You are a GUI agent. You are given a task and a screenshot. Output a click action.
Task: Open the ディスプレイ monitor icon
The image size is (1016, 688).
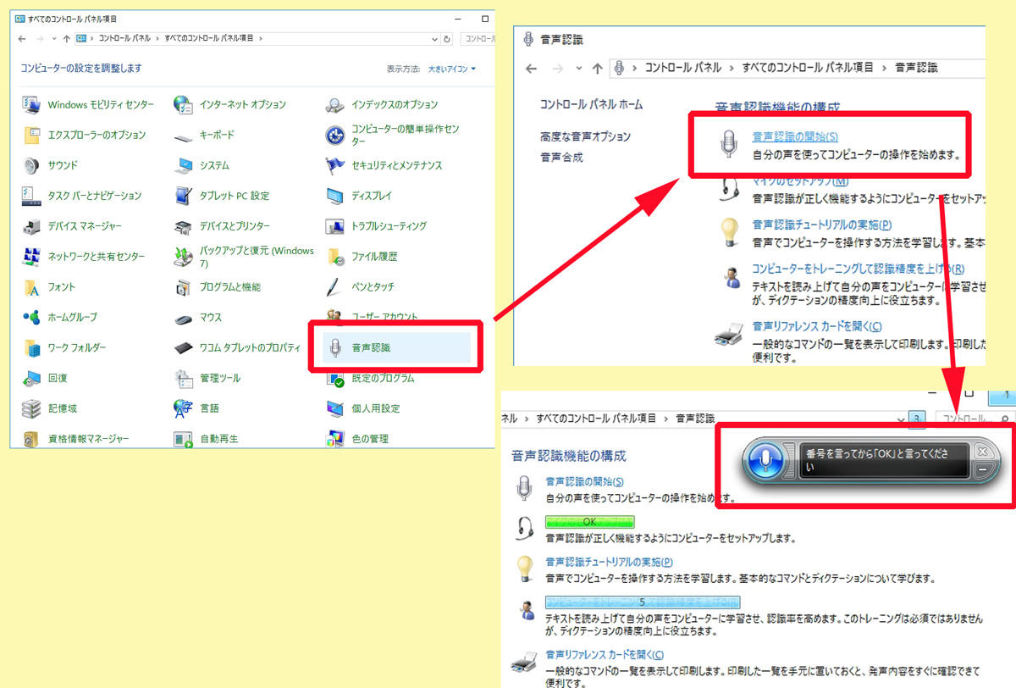(336, 196)
